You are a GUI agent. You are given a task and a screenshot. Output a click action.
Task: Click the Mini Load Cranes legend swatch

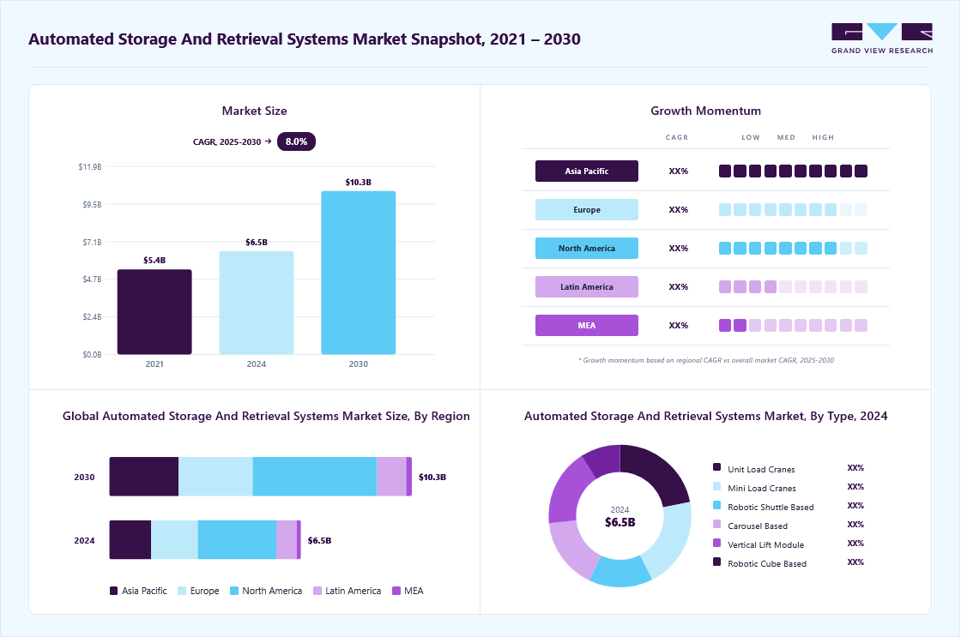pyautogui.click(x=717, y=486)
